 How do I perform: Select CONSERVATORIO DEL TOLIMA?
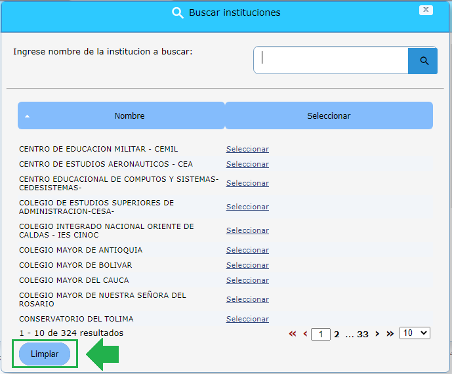click(x=247, y=319)
